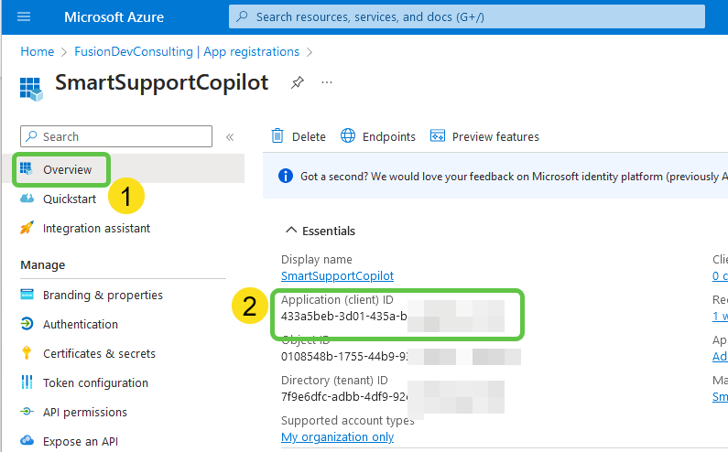Click the Endpoints globe icon
728x452 pixels.
coord(348,136)
